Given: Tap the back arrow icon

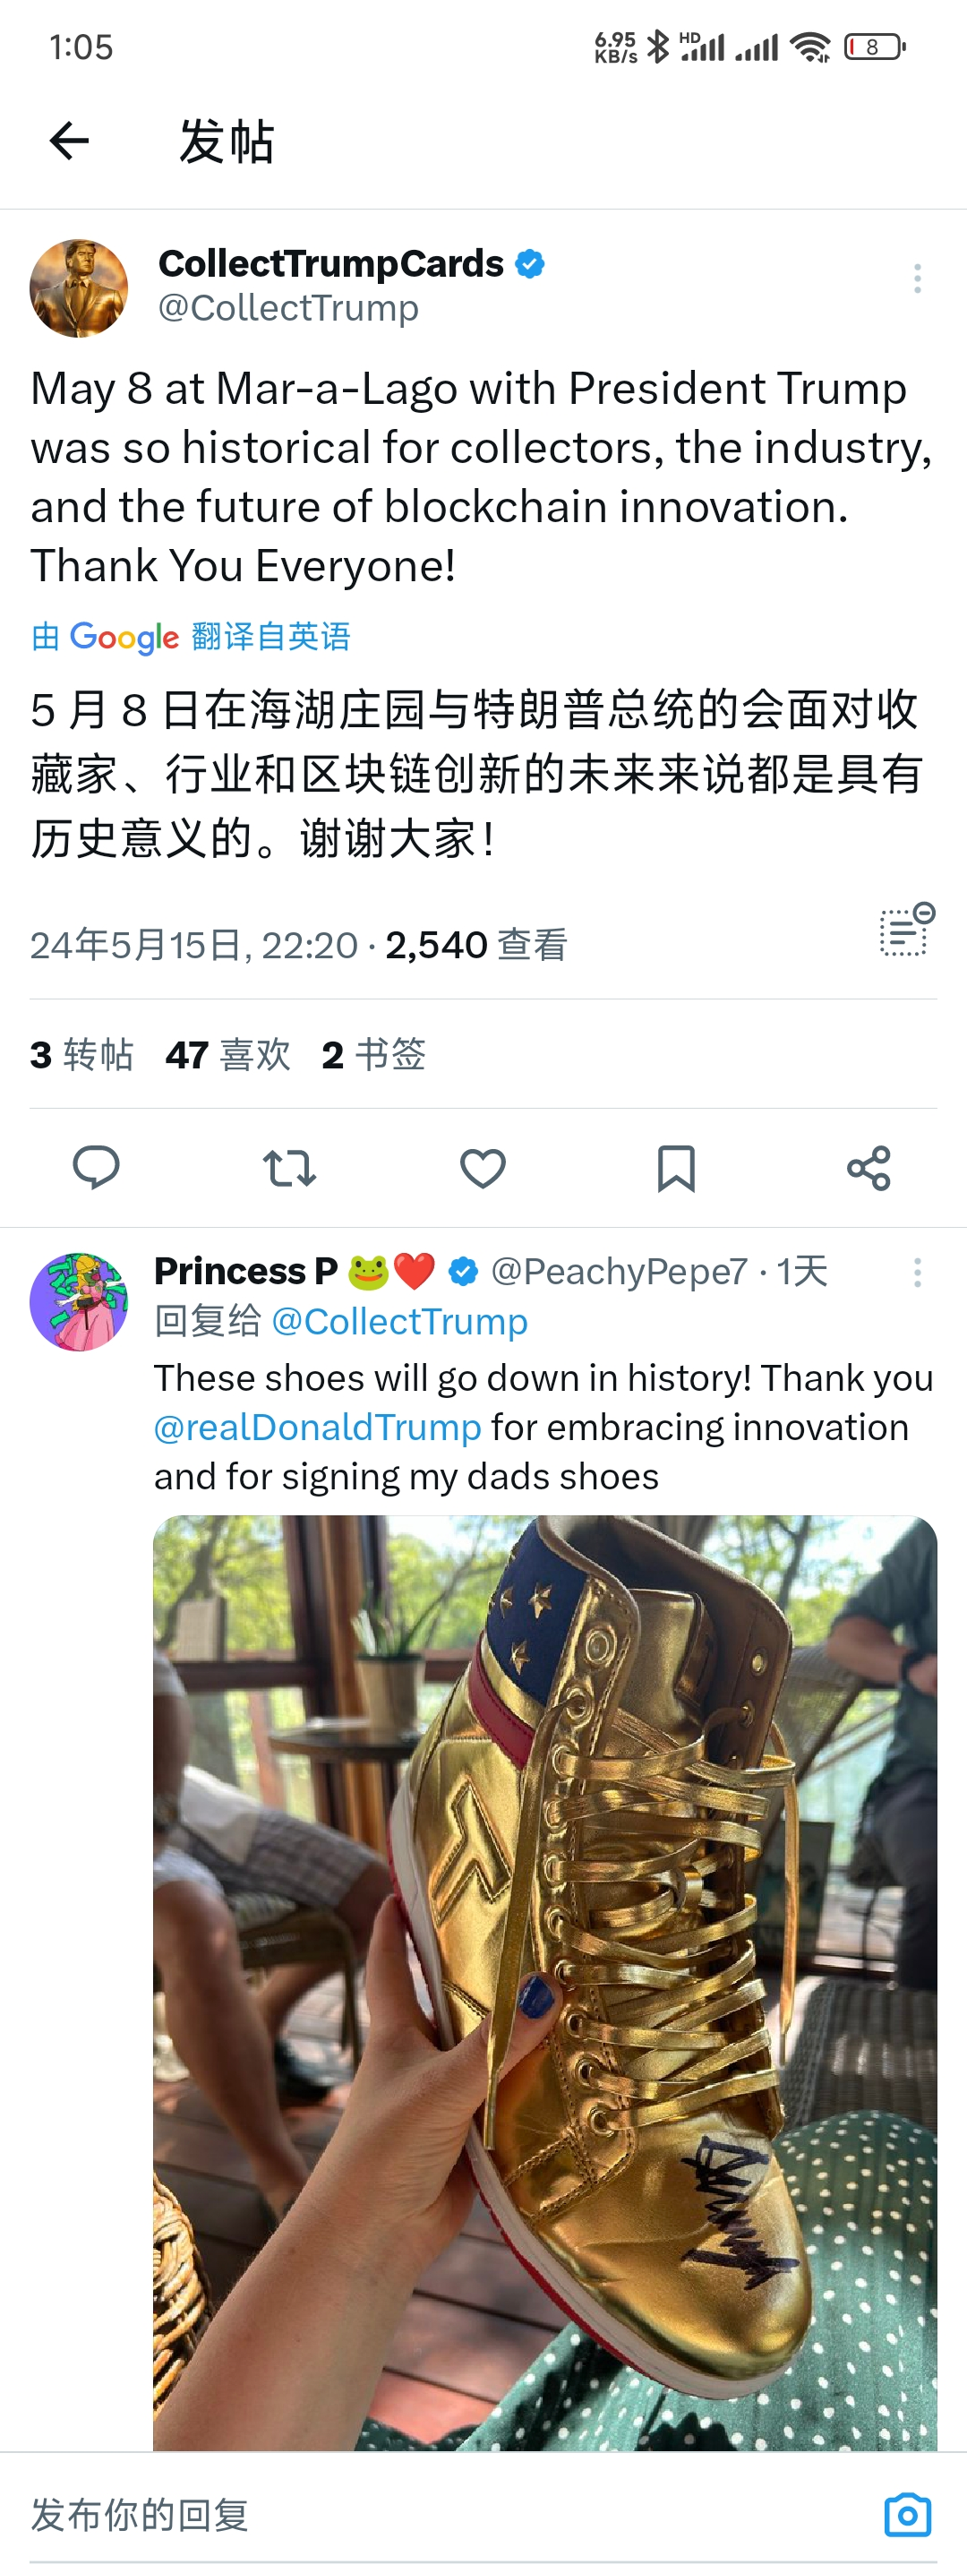Looking at the screenshot, I should (x=69, y=141).
